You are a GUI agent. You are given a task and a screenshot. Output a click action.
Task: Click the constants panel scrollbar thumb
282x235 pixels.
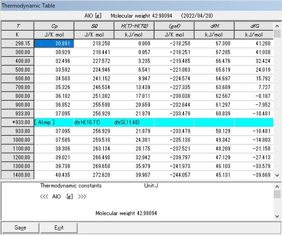click(x=277, y=194)
